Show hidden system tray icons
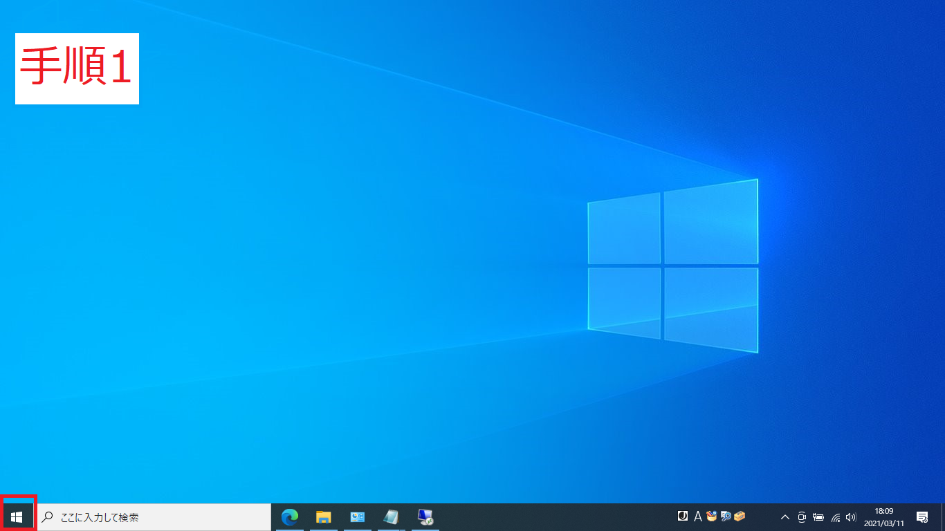The image size is (945, 531). coord(785,516)
